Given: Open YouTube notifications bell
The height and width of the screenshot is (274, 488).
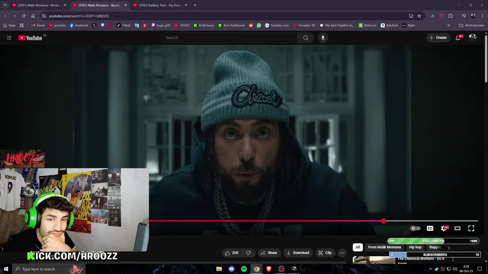Looking at the screenshot, I should (458, 38).
